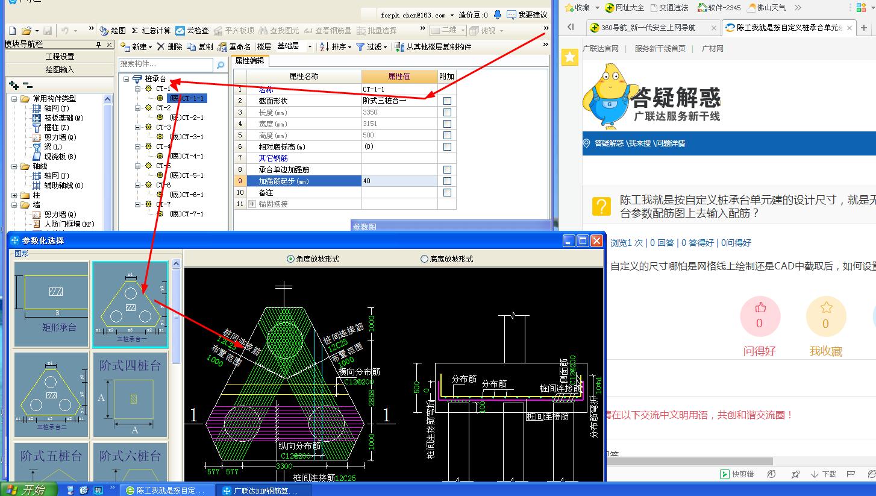
Task: Check 附加 box for 截面形状 row
Action: pos(447,101)
